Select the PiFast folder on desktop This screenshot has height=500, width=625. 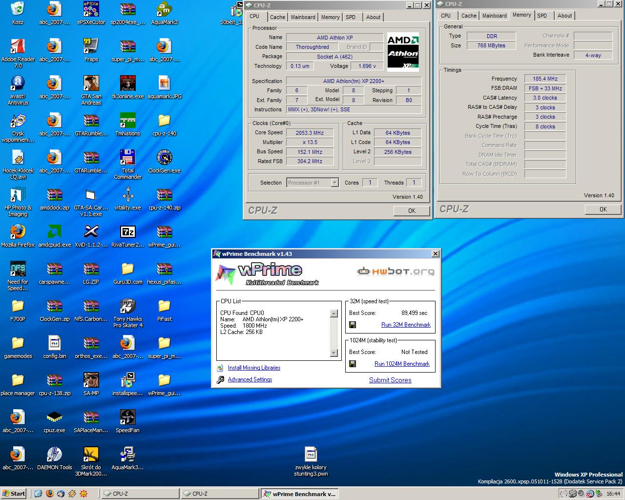[x=164, y=310]
